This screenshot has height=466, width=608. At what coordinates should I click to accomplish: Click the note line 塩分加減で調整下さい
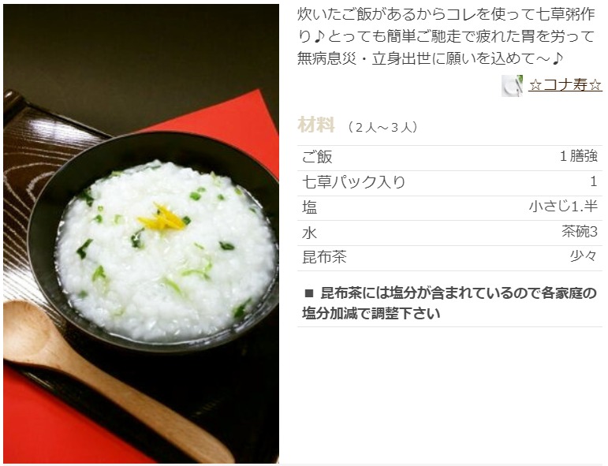point(371,313)
